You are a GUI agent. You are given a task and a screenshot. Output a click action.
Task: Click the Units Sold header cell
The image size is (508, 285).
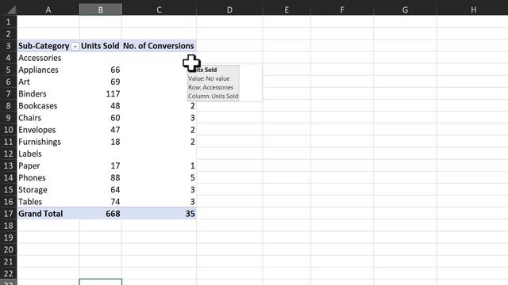point(101,46)
